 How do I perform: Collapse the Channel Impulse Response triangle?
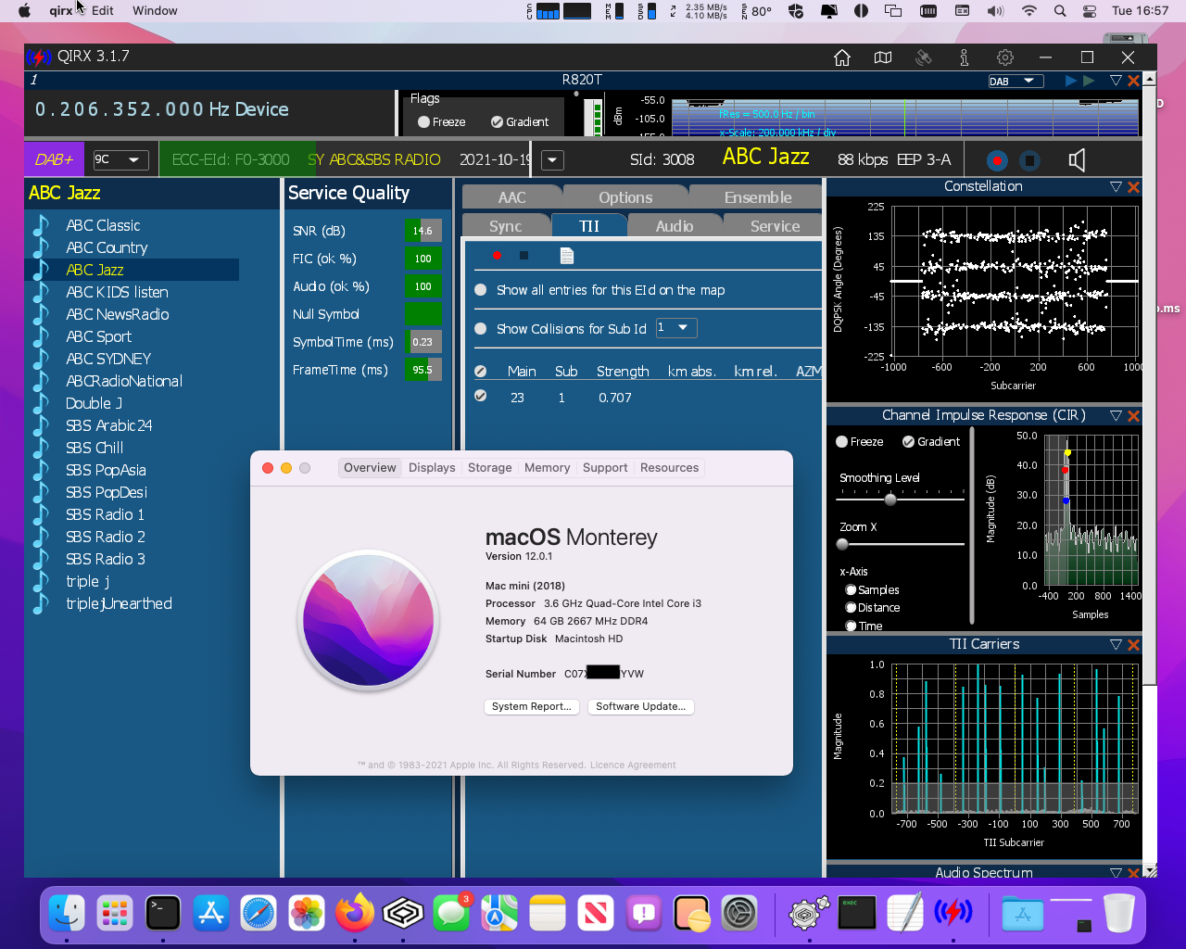tap(1116, 416)
